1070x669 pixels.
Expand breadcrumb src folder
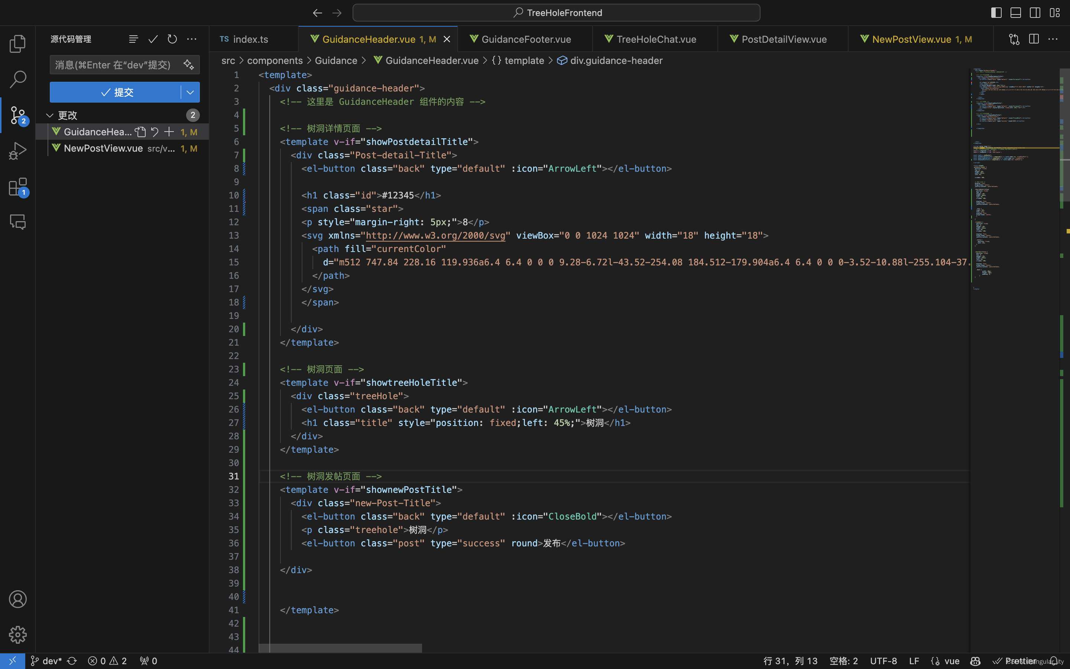pos(228,61)
